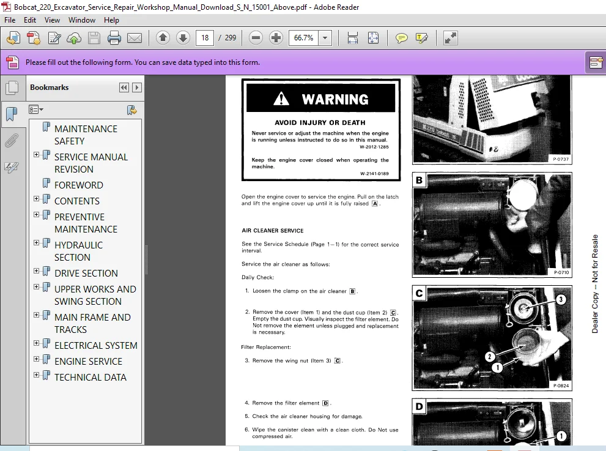The height and width of the screenshot is (451, 606).
Task: Open the edit/sign document tool
Action: pos(54,38)
